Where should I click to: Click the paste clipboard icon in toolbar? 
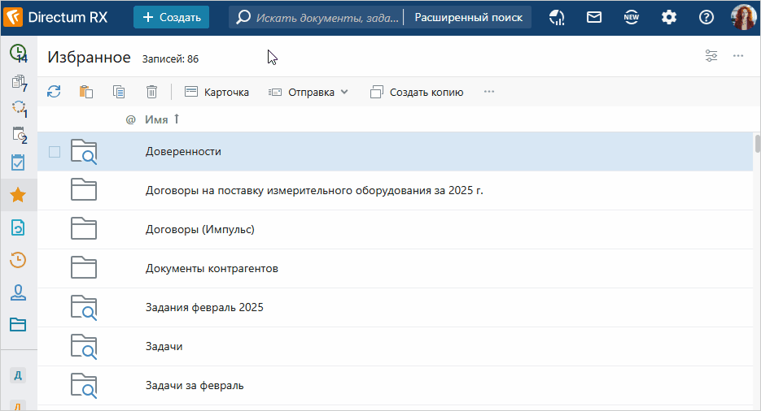[86, 92]
